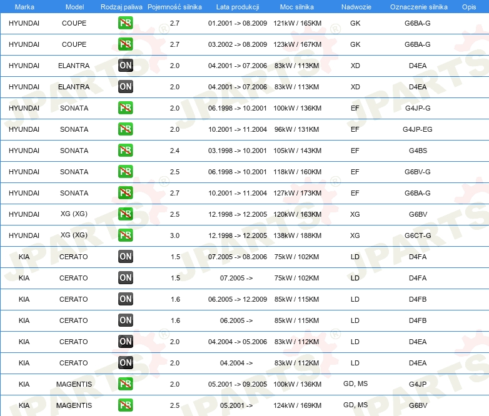Click power value 96kW / 131KM
This screenshot has height=416, width=489.
(296, 129)
